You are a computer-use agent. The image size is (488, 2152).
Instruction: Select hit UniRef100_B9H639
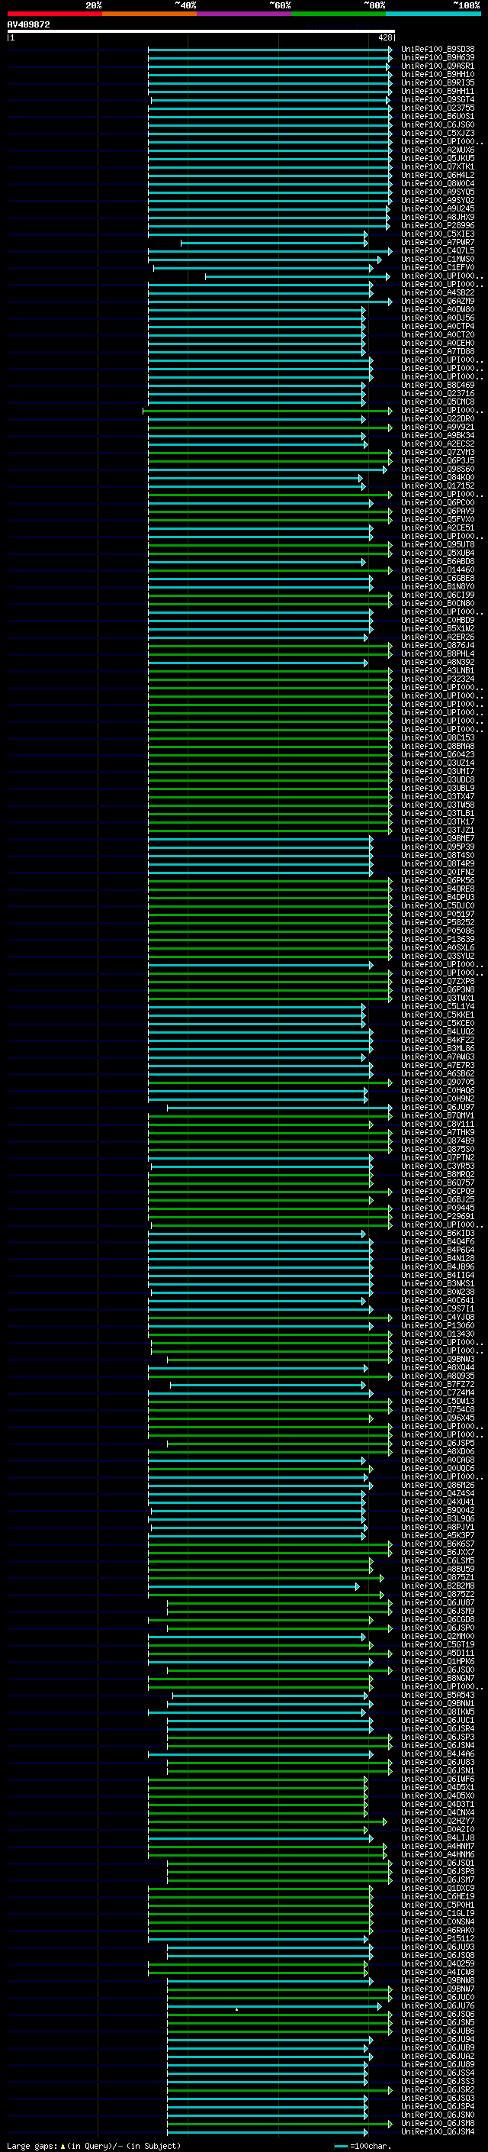click(x=438, y=58)
